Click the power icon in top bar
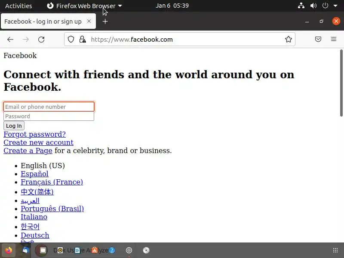The image size is (344, 258). point(325,6)
